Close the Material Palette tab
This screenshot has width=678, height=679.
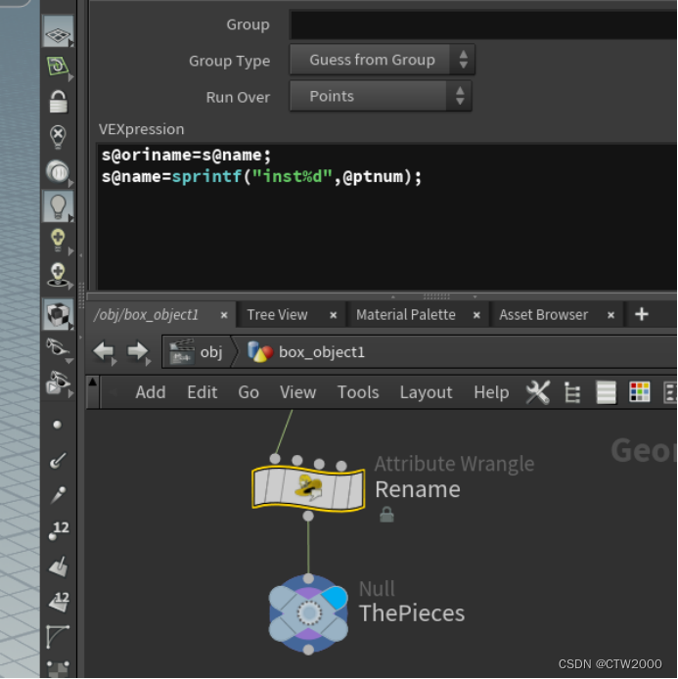pyautogui.click(x=476, y=315)
